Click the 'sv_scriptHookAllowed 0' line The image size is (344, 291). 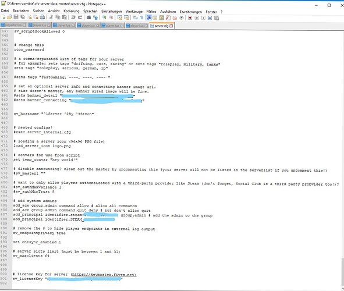point(39,31)
